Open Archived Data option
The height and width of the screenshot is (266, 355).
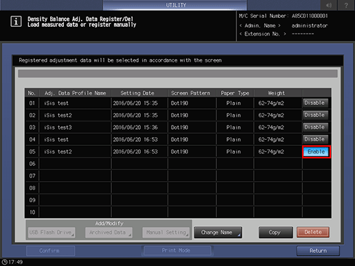click(x=108, y=232)
